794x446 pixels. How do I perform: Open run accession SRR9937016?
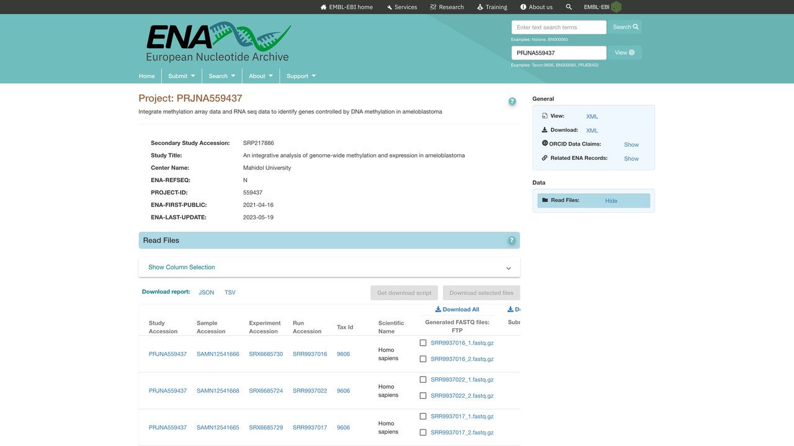point(310,354)
